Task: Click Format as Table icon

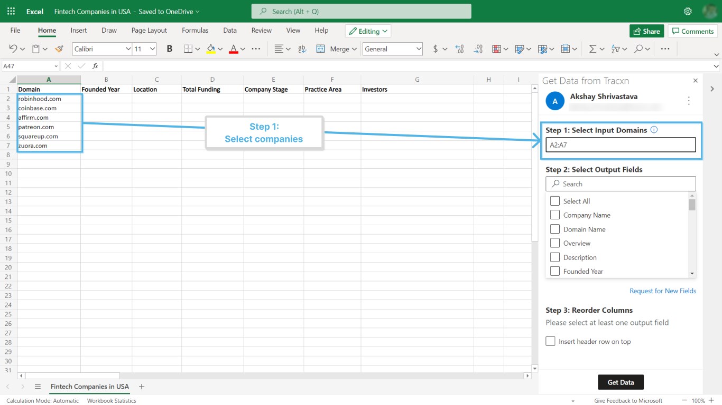Action: coord(542,49)
